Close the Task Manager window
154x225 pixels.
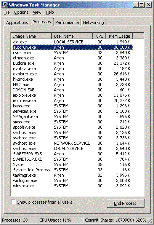(x=149, y=5)
